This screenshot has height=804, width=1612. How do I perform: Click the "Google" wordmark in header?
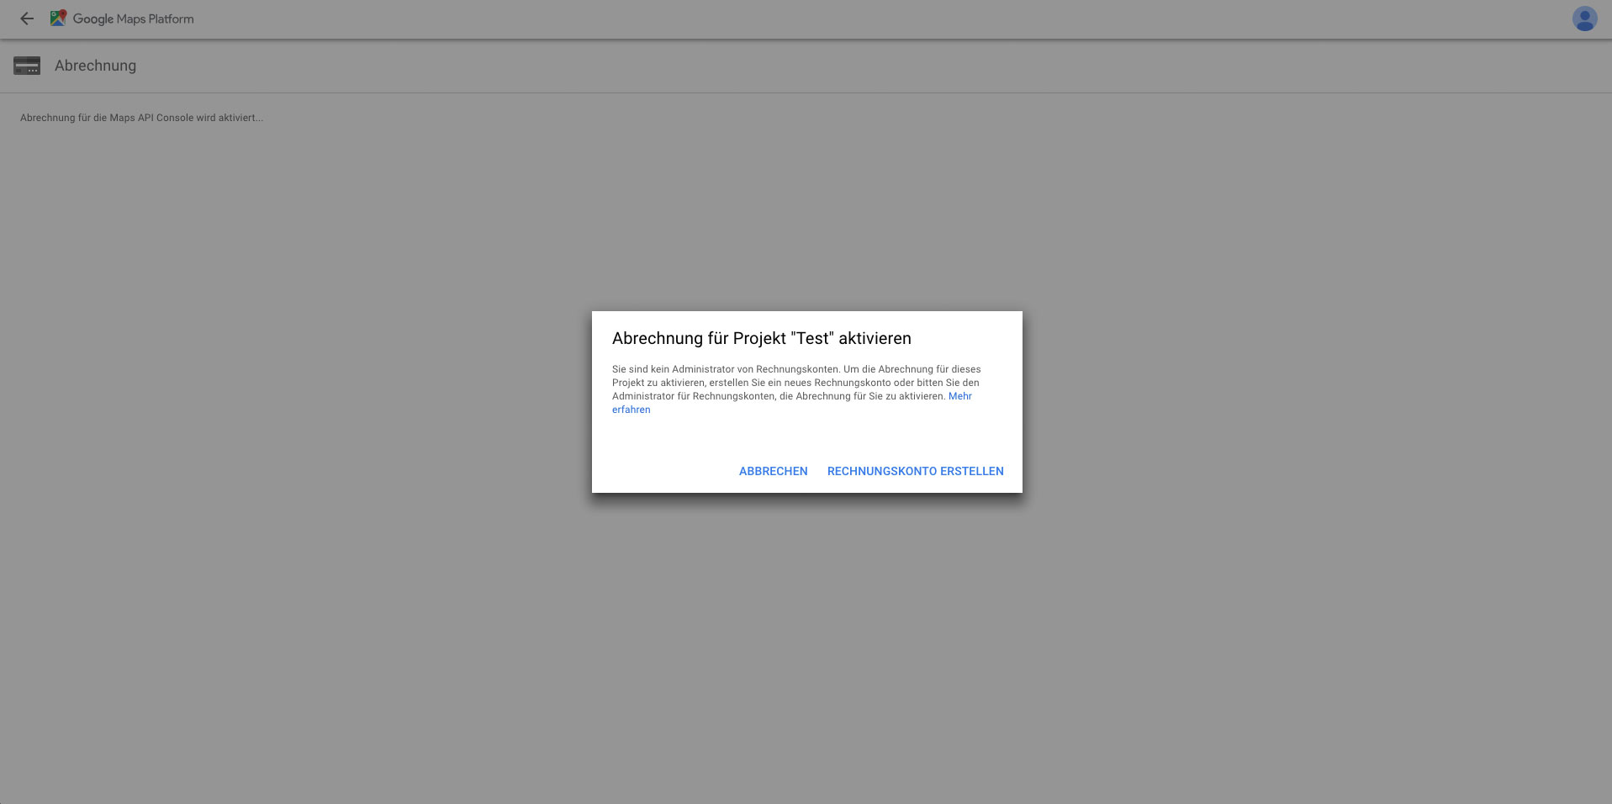click(x=92, y=19)
